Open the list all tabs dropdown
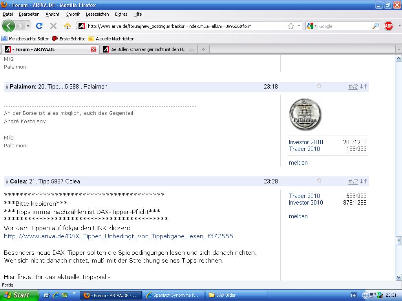This screenshot has height=301, width=402. 399,49
